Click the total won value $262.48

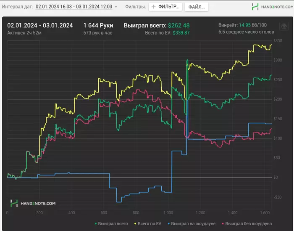[178, 25]
